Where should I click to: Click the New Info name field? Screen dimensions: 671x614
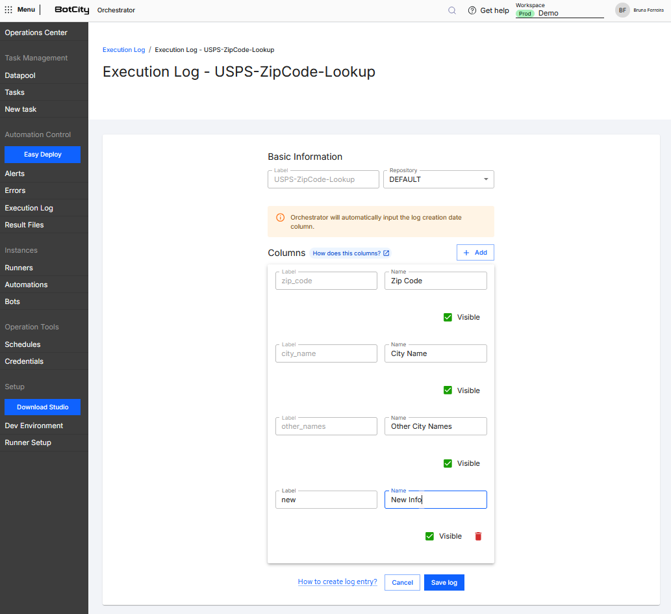click(x=436, y=500)
